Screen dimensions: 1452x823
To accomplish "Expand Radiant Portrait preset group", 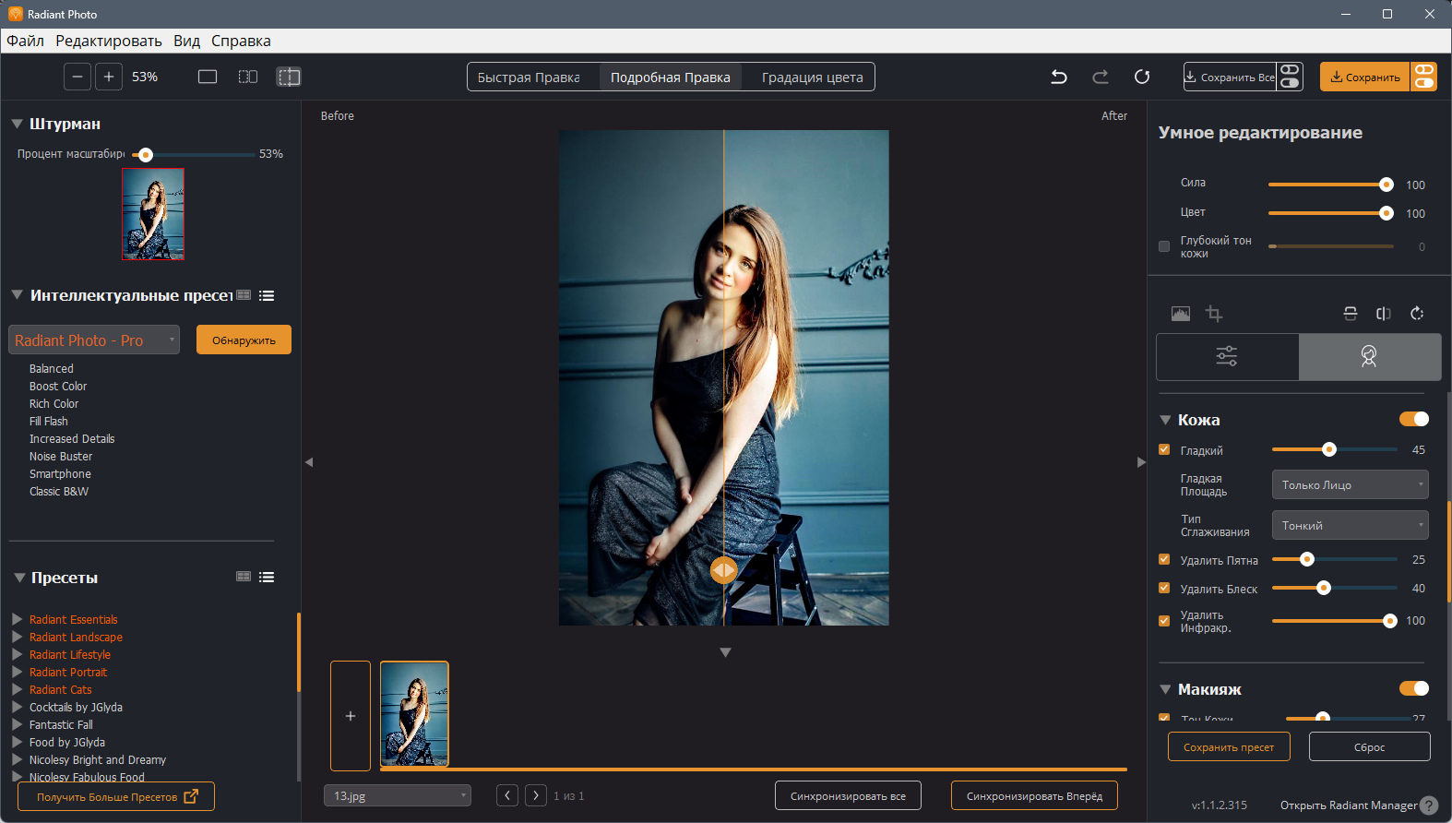I will point(18,672).
